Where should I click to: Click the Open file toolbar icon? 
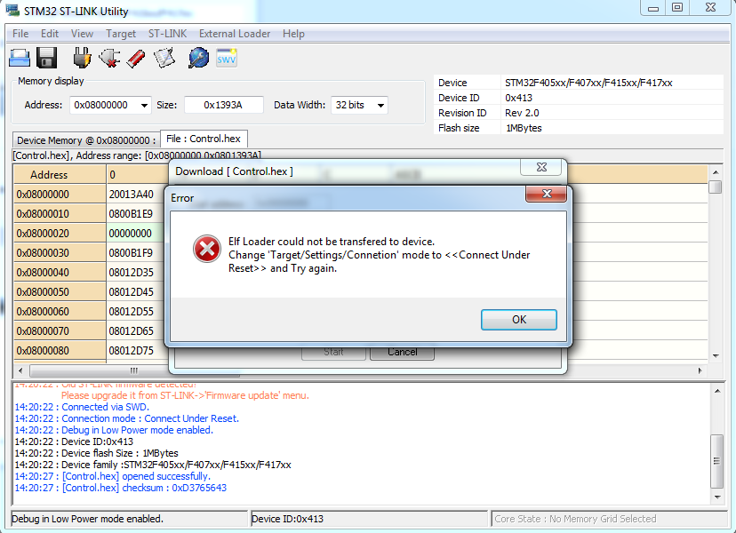(20, 59)
